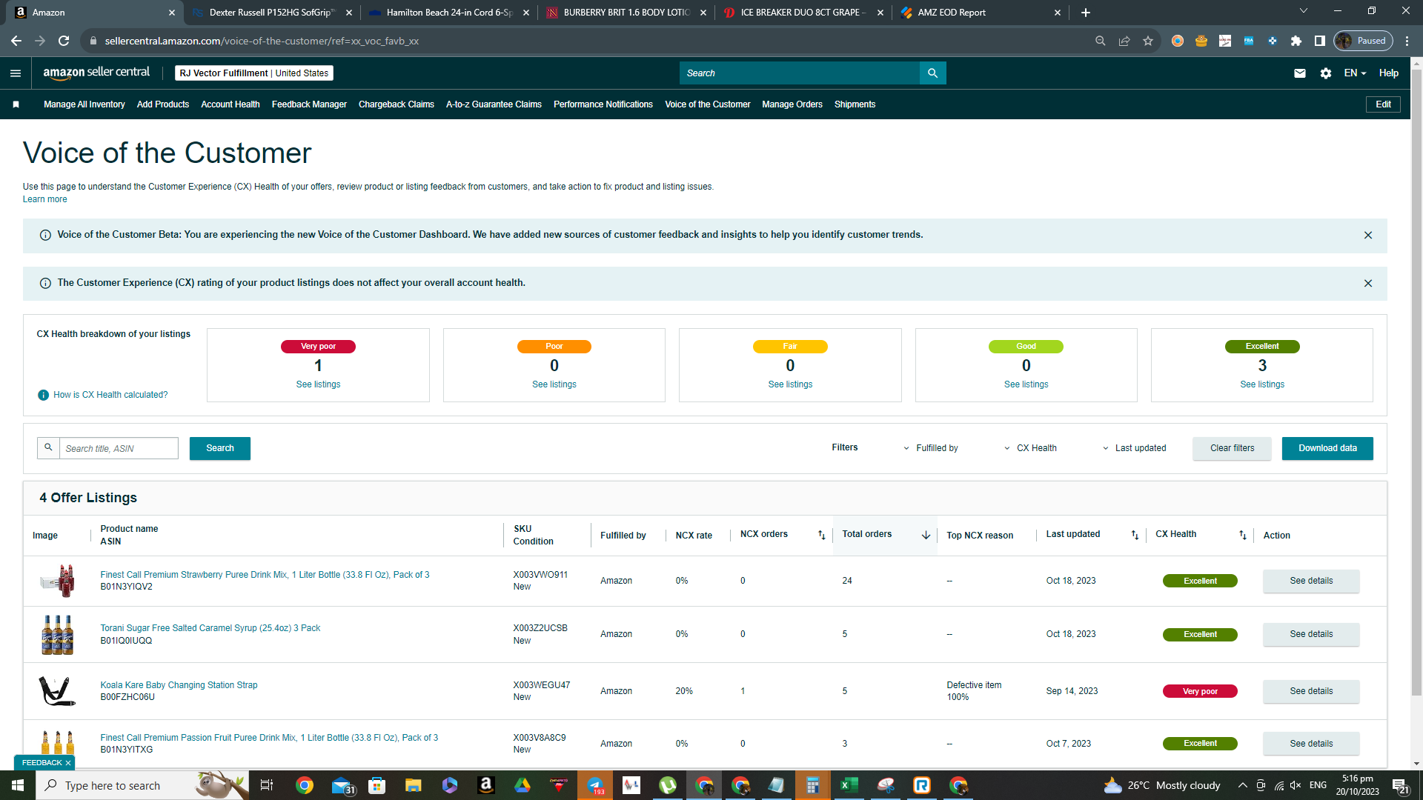
Task: Open a new browser tab
Action: 1085,13
